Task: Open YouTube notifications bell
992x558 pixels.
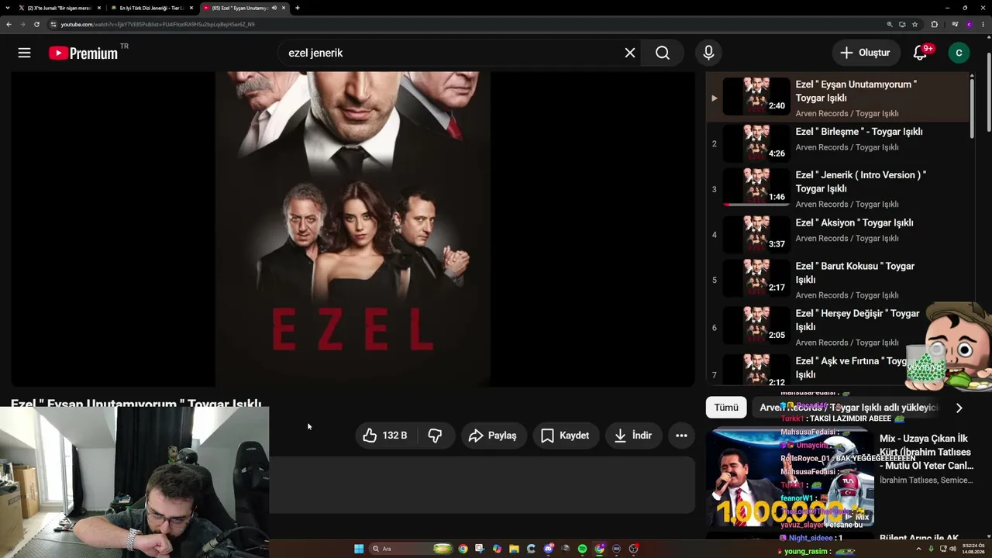Action: click(x=920, y=53)
